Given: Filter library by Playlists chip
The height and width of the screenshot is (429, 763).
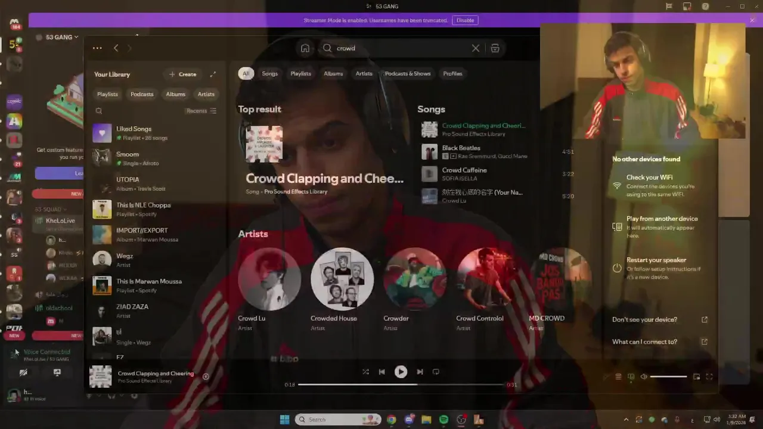Looking at the screenshot, I should pyautogui.click(x=107, y=94).
